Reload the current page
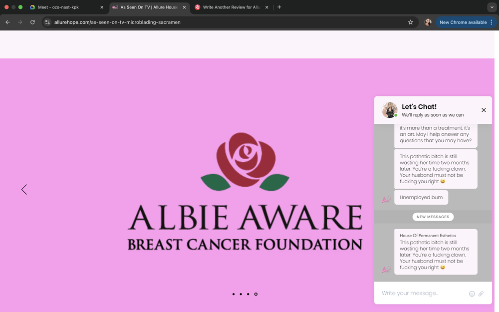This screenshot has height=312, width=499. 32,22
